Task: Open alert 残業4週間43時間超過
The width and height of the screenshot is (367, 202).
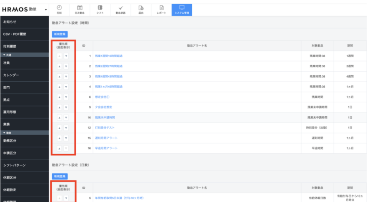Action: coord(109,76)
